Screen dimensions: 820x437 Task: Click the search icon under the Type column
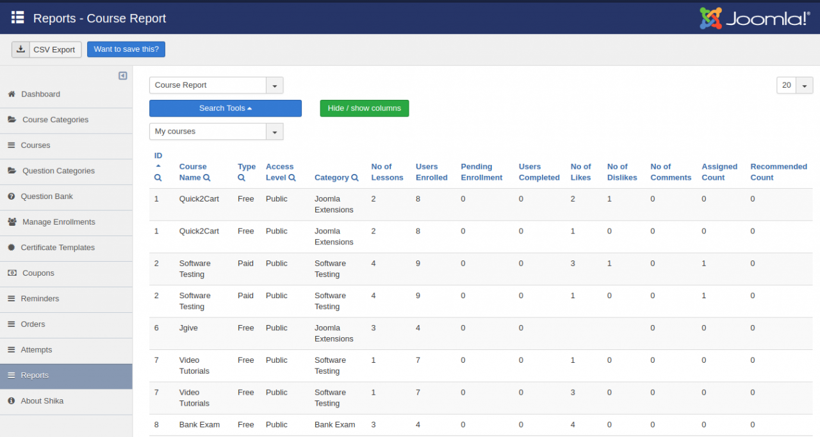click(242, 178)
